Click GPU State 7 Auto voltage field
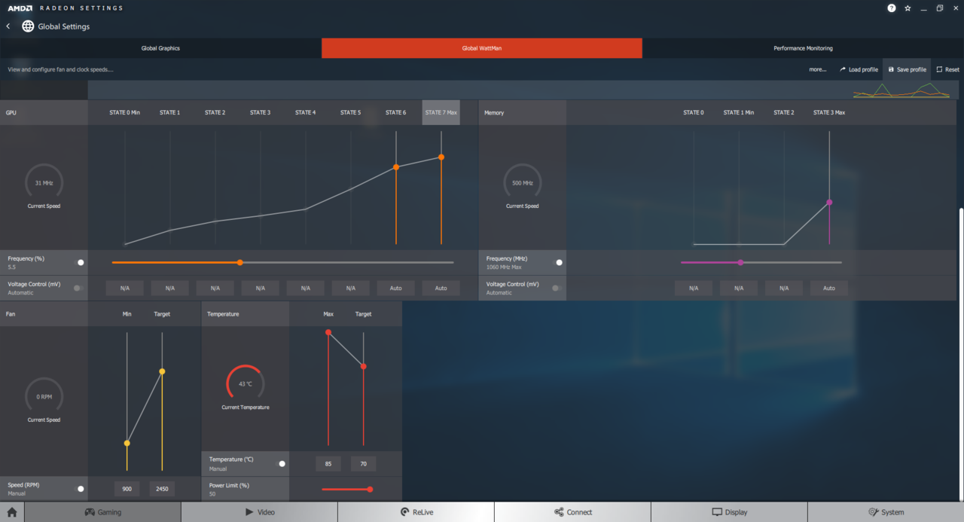The image size is (964, 522). point(441,288)
